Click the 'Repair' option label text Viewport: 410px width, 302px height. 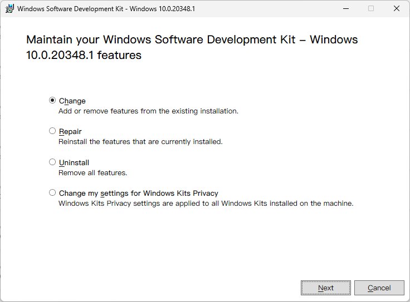click(x=71, y=132)
